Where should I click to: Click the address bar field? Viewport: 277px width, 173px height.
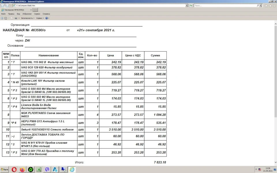[99, 5]
